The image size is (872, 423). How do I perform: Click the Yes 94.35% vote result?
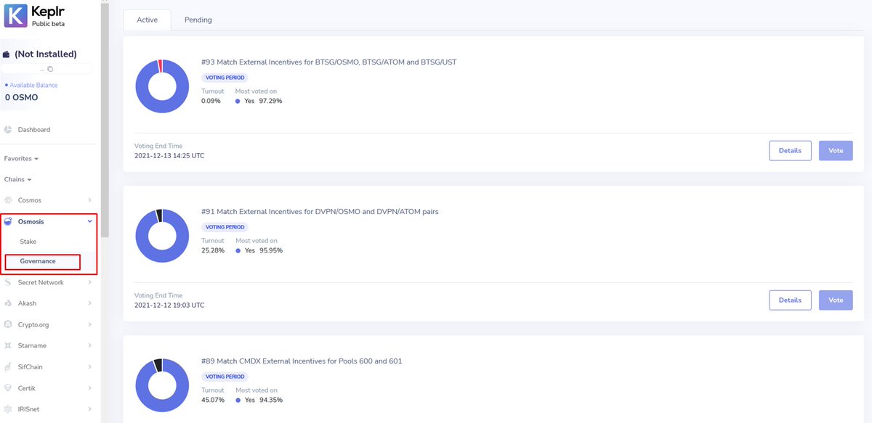pos(259,400)
